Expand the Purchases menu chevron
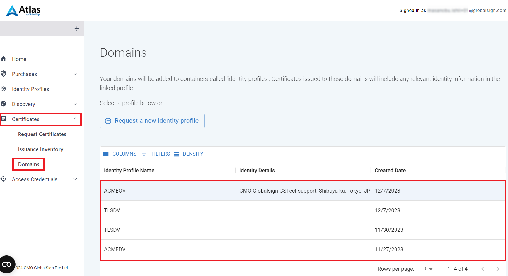Viewport: 508px width, 276px height. pyautogui.click(x=75, y=74)
